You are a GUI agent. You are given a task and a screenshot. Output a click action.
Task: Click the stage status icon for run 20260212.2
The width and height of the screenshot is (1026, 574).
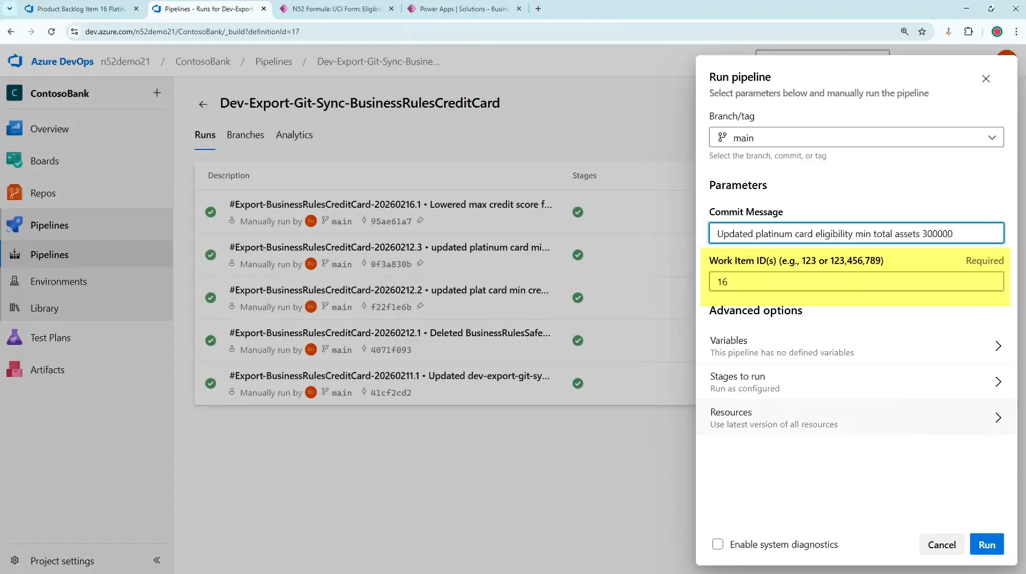coord(577,298)
